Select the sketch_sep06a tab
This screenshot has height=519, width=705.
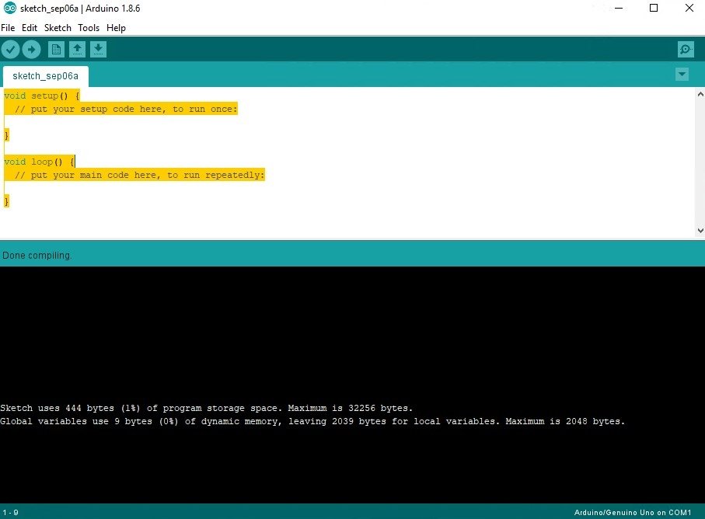pos(44,75)
